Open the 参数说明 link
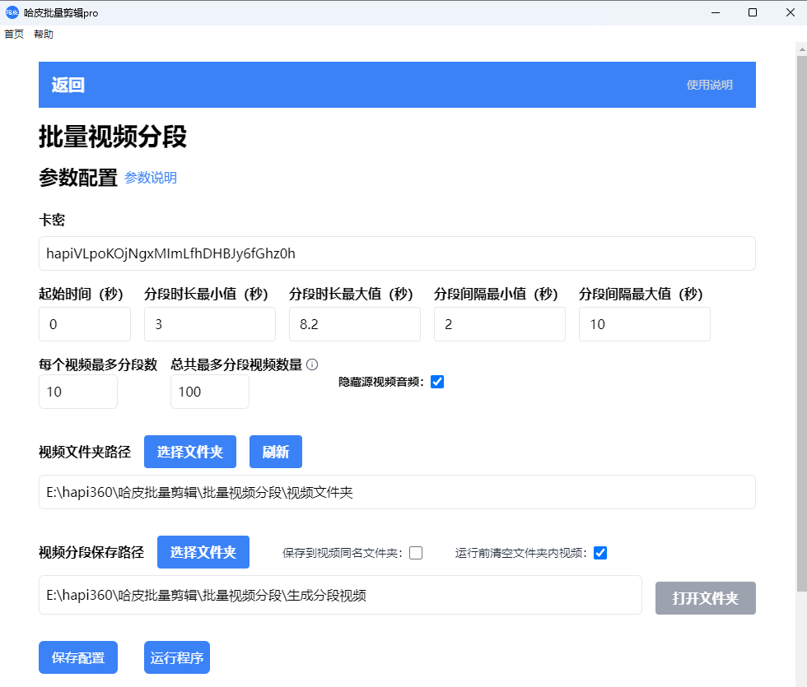The height and width of the screenshot is (687, 807). [x=151, y=178]
